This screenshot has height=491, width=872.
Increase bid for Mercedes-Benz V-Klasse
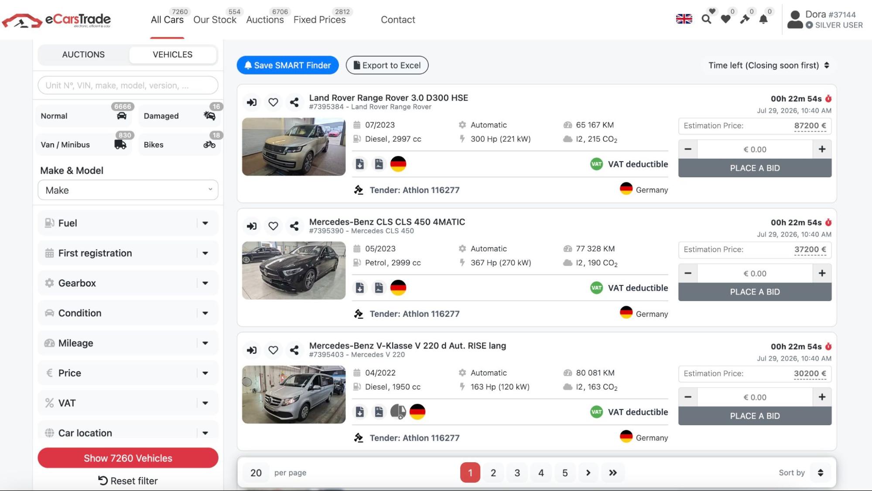pyautogui.click(x=822, y=397)
